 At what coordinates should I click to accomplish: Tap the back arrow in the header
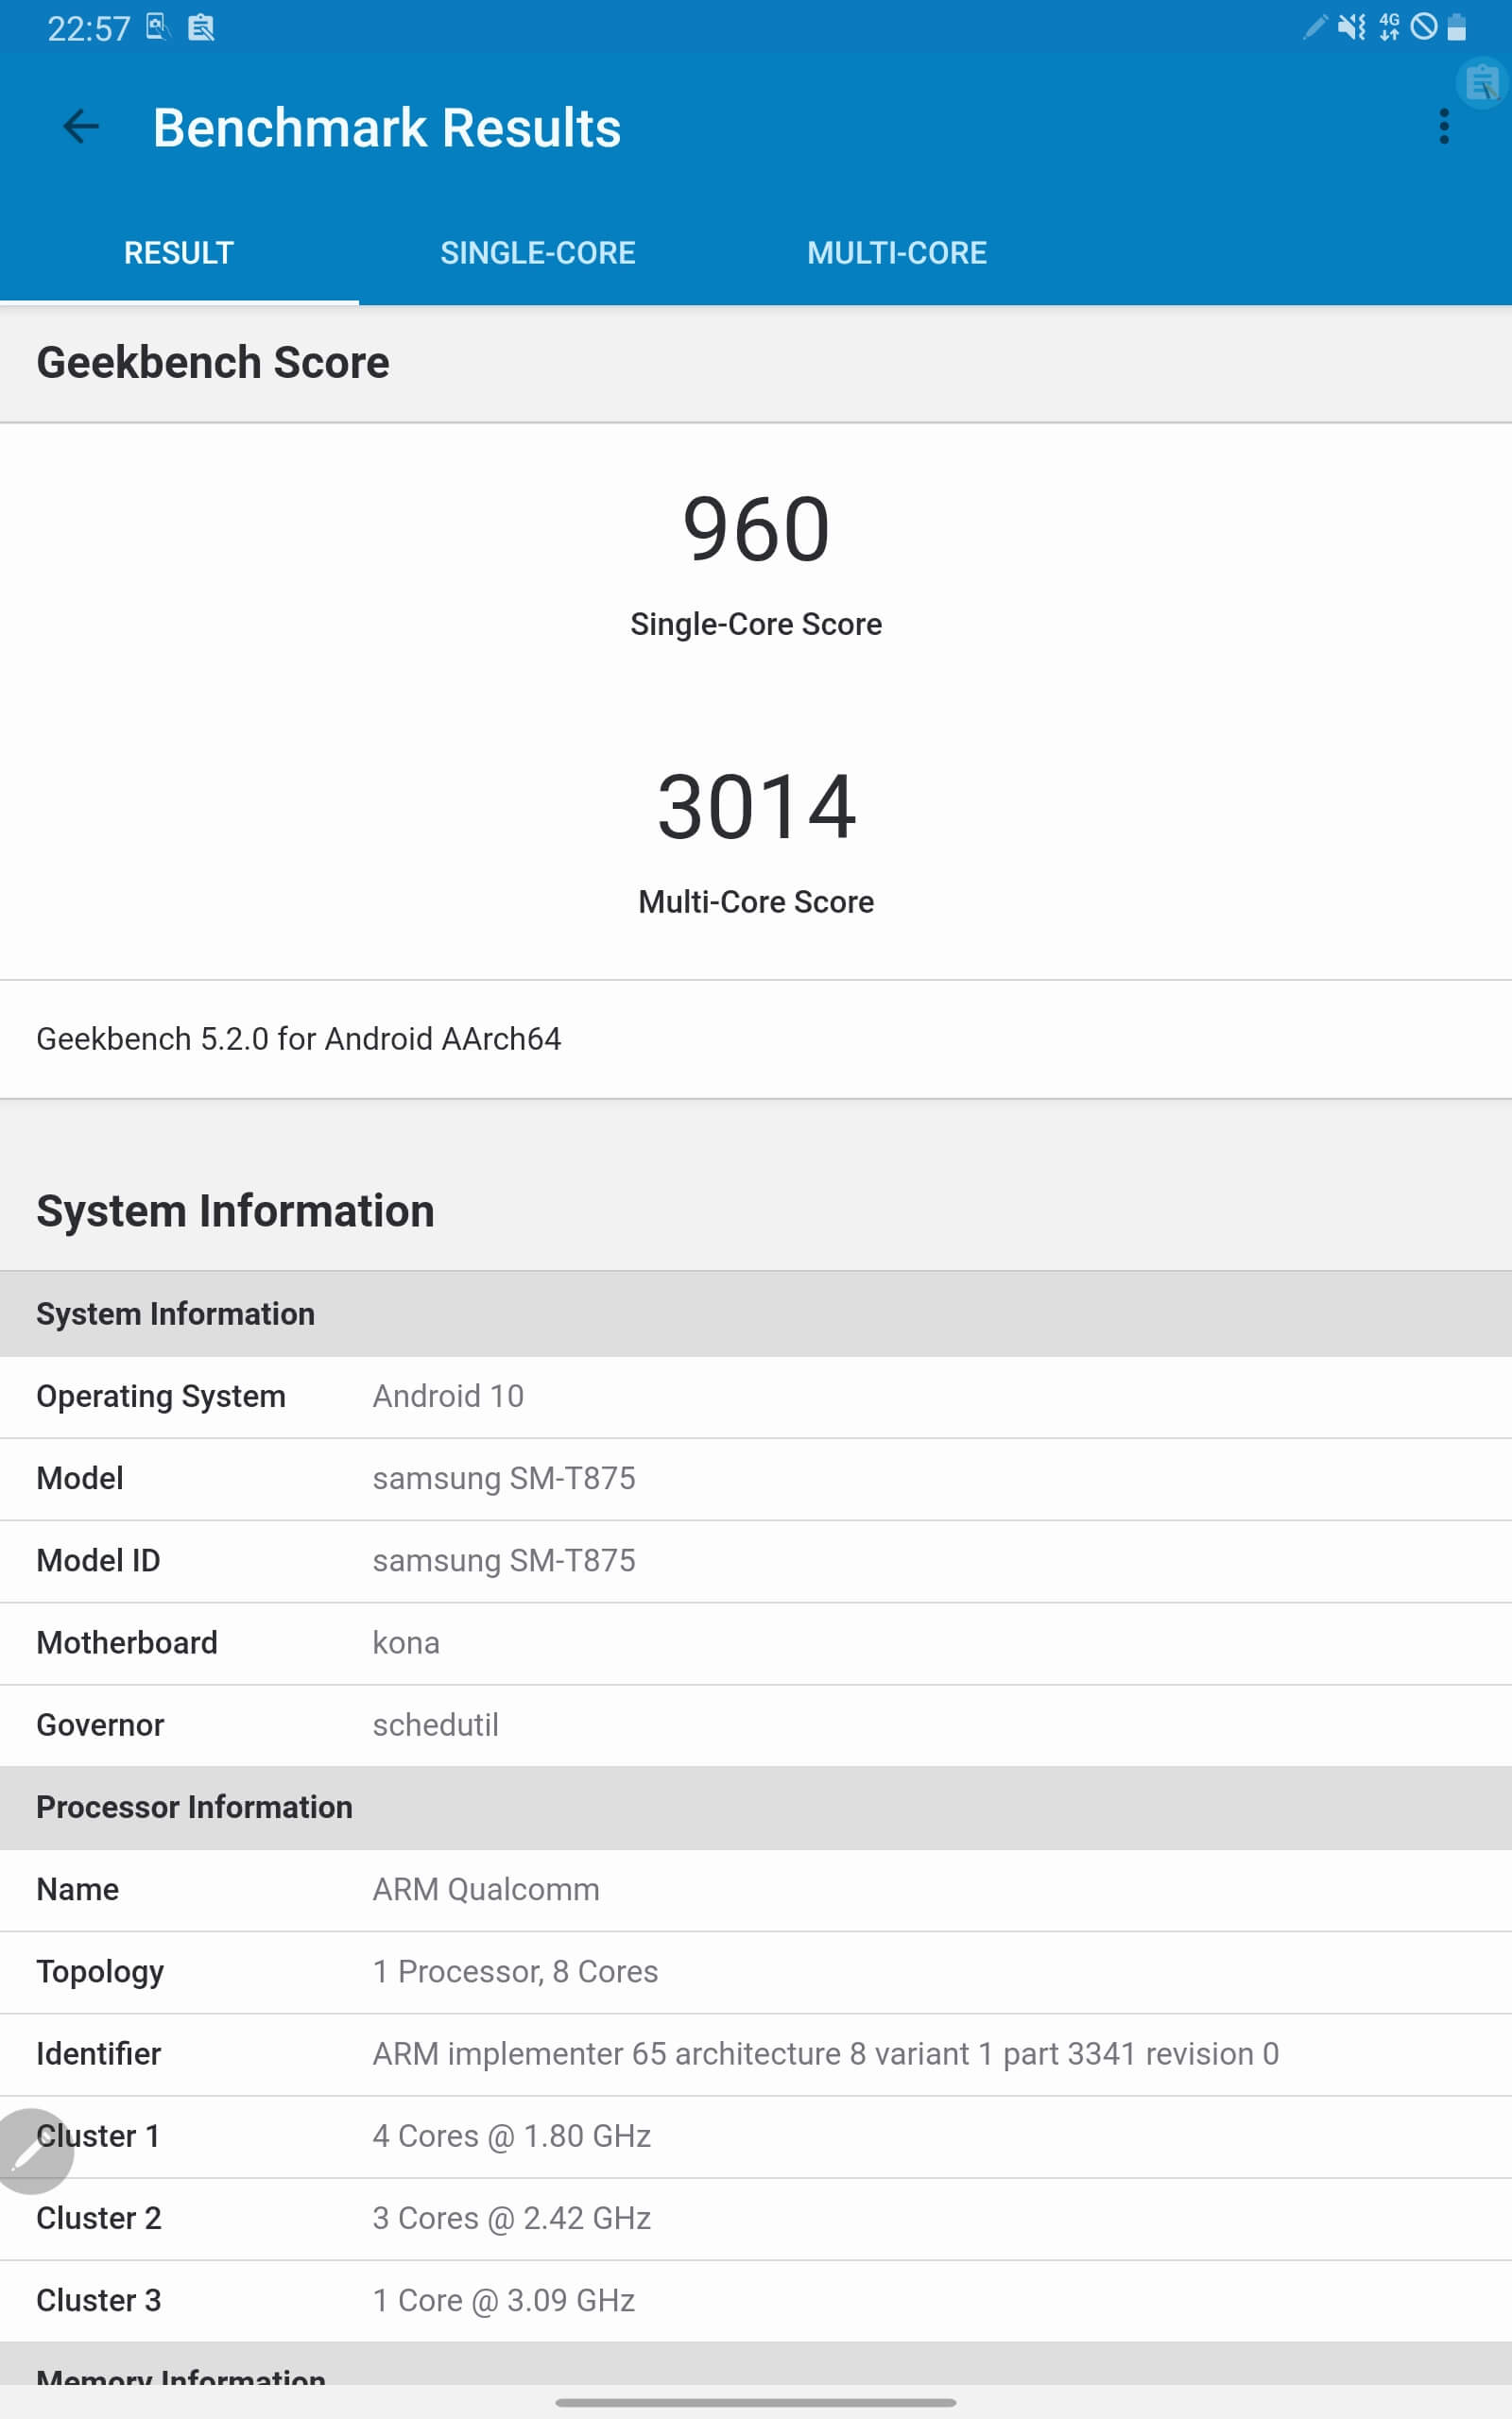coord(81,127)
